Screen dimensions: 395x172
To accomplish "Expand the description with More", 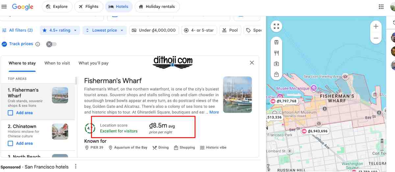I will point(214,112).
